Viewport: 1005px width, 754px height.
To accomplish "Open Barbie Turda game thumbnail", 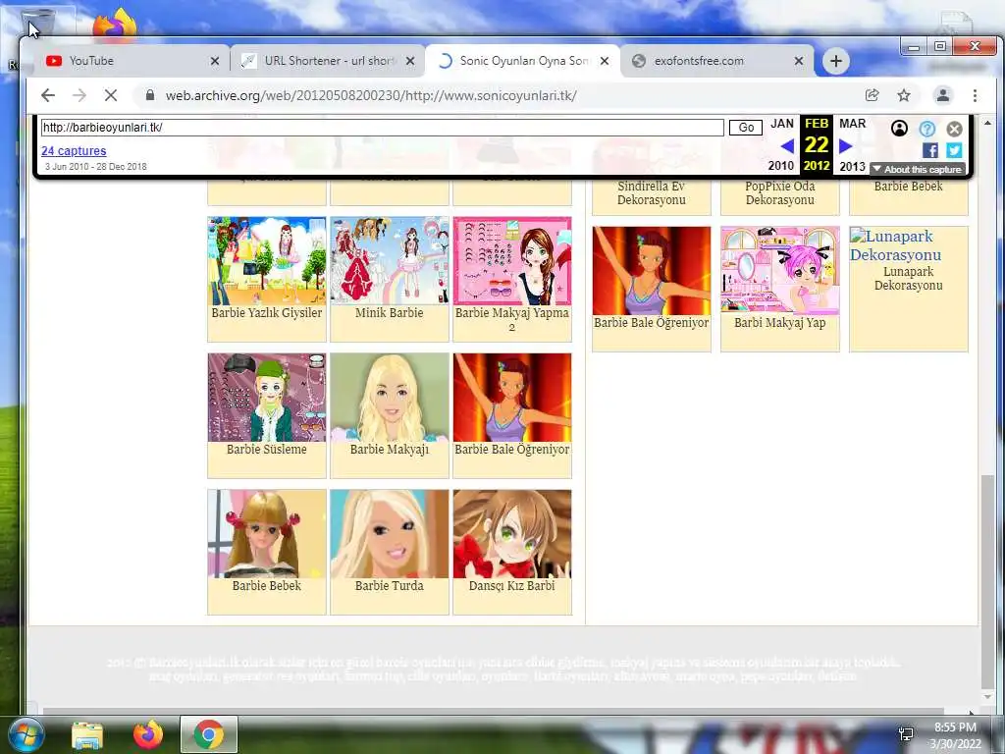I will [x=389, y=534].
